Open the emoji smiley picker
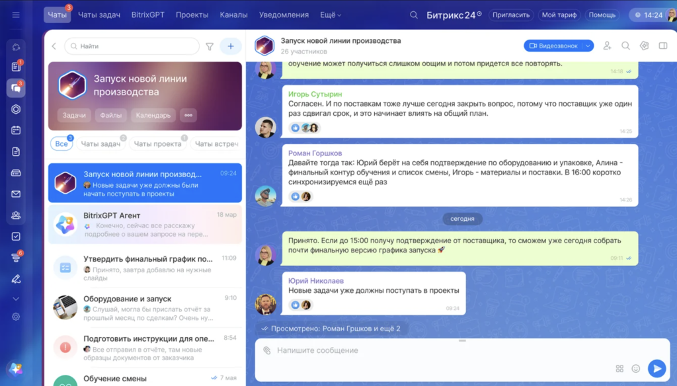The image size is (677, 386). point(635,369)
